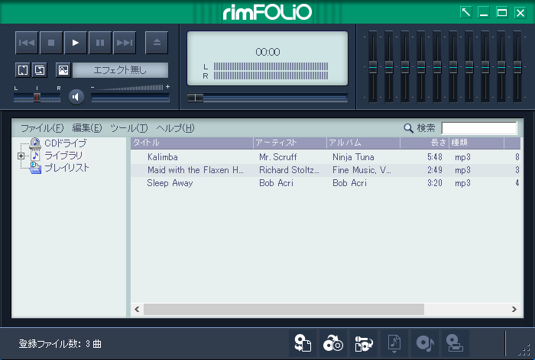Click the 検索 search input field
The width and height of the screenshot is (535, 360).
[x=479, y=128]
